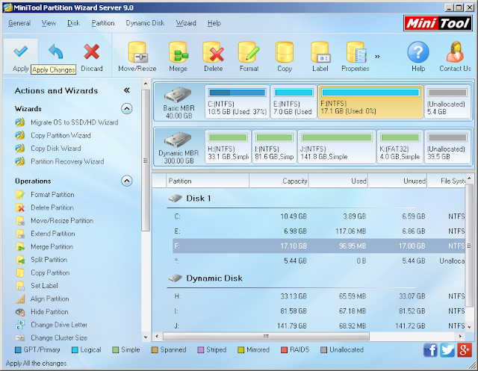478x371 pixels.
Task: Open the General menu
Action: pos(19,23)
